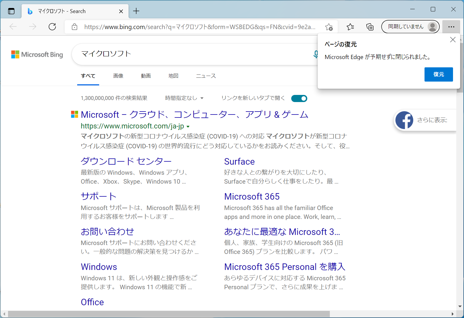Click the horizontal scrollbar left arrow
Viewport: 464px width, 318px height.
point(4,314)
